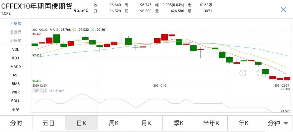Screen dimensions: 293x132
Task: Select 不复权 adjustment mode
Action: click(x=15, y=24)
